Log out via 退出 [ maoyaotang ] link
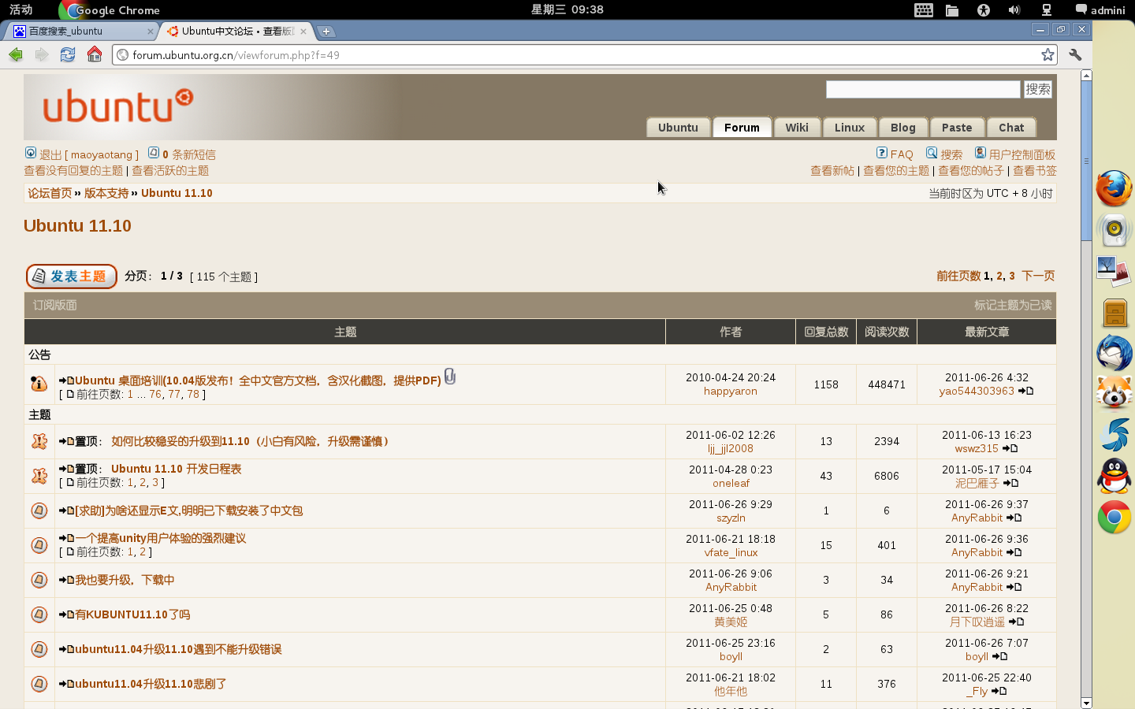The width and height of the screenshot is (1135, 709). click(x=88, y=154)
